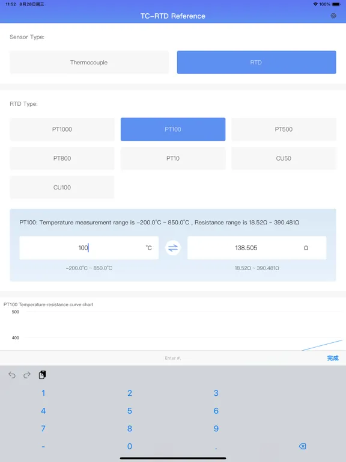
Task: Tap the battery indicator in status bar
Action: 336,4
